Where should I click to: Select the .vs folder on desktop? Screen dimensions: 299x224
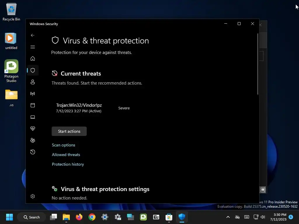point(11,98)
